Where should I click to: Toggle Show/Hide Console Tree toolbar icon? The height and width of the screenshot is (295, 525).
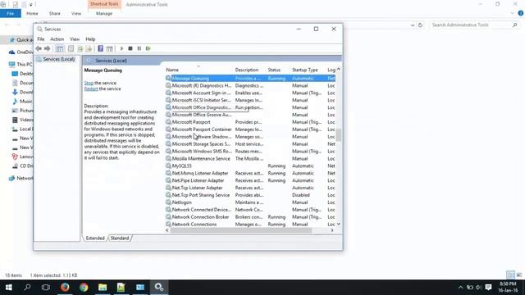coord(60,48)
